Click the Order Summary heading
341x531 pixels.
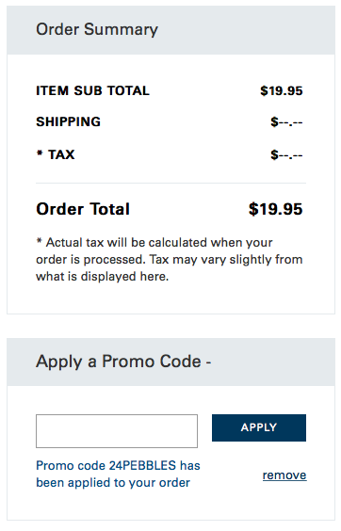pyautogui.click(x=97, y=29)
